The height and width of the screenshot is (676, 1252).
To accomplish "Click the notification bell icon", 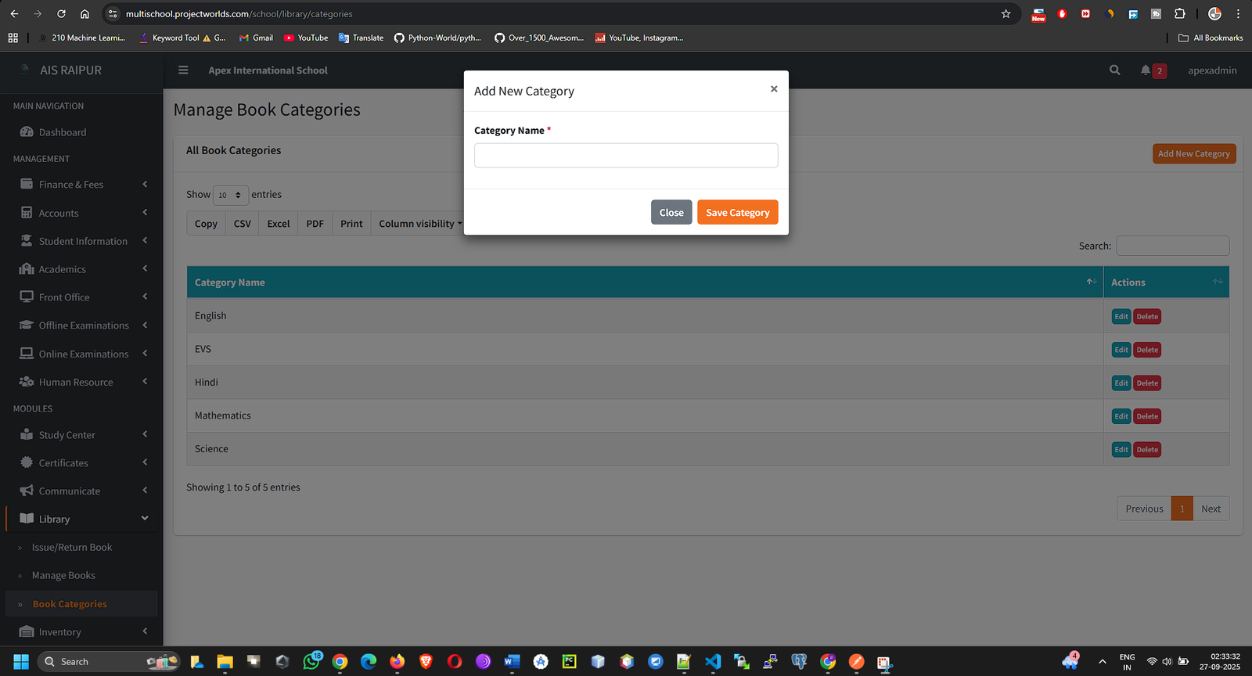I will pyautogui.click(x=1146, y=70).
